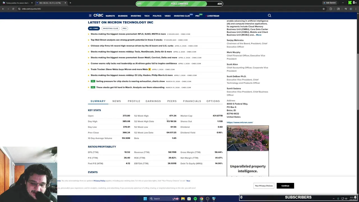Open OBS Studio from taskbar
Viewport: 359px width, 202px height.
[208, 199]
